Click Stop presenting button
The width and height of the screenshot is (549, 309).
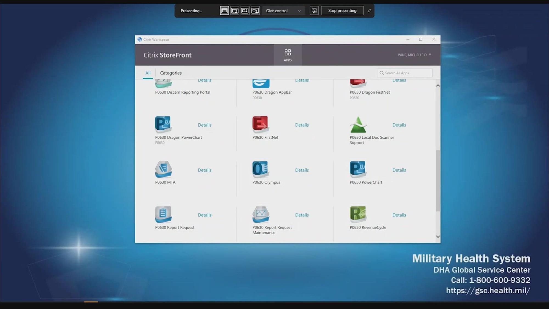pyautogui.click(x=342, y=11)
